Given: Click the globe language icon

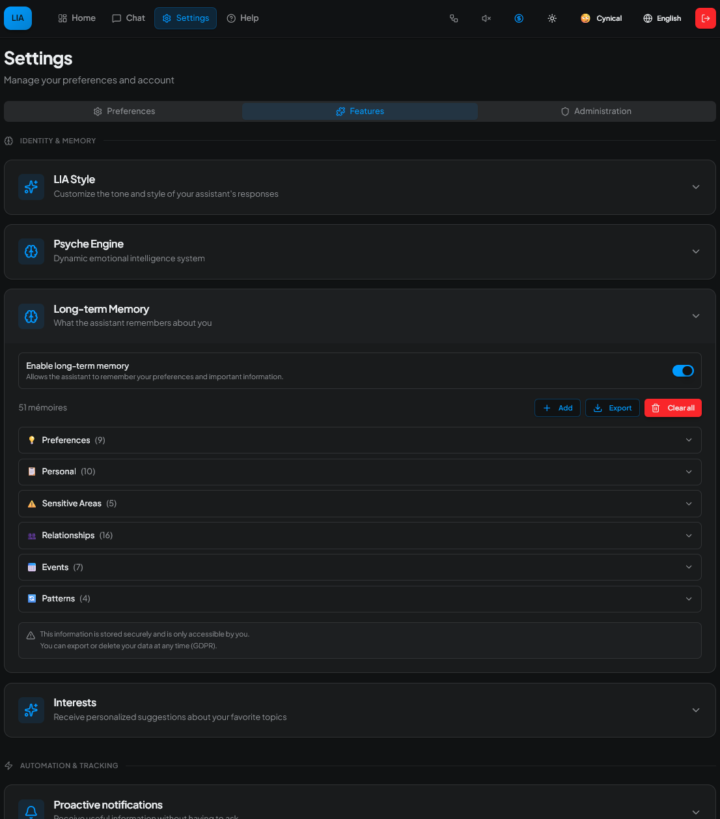Looking at the screenshot, I should [648, 18].
